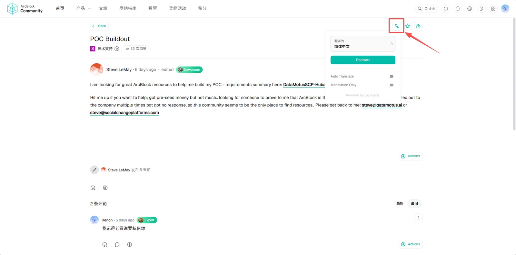Open the 发帖指南 menu item
This screenshot has height=255, width=516.
[x=128, y=9]
